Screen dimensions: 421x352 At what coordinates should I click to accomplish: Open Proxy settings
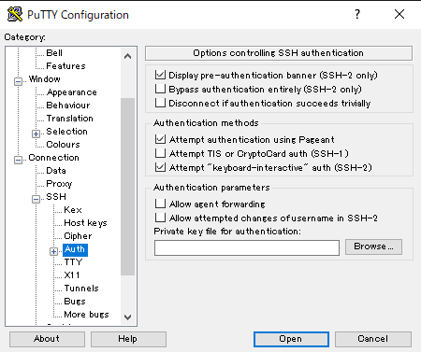(59, 184)
